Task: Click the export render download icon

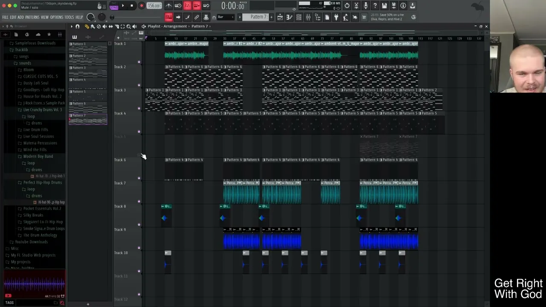Action: pyautogui.click(x=412, y=6)
